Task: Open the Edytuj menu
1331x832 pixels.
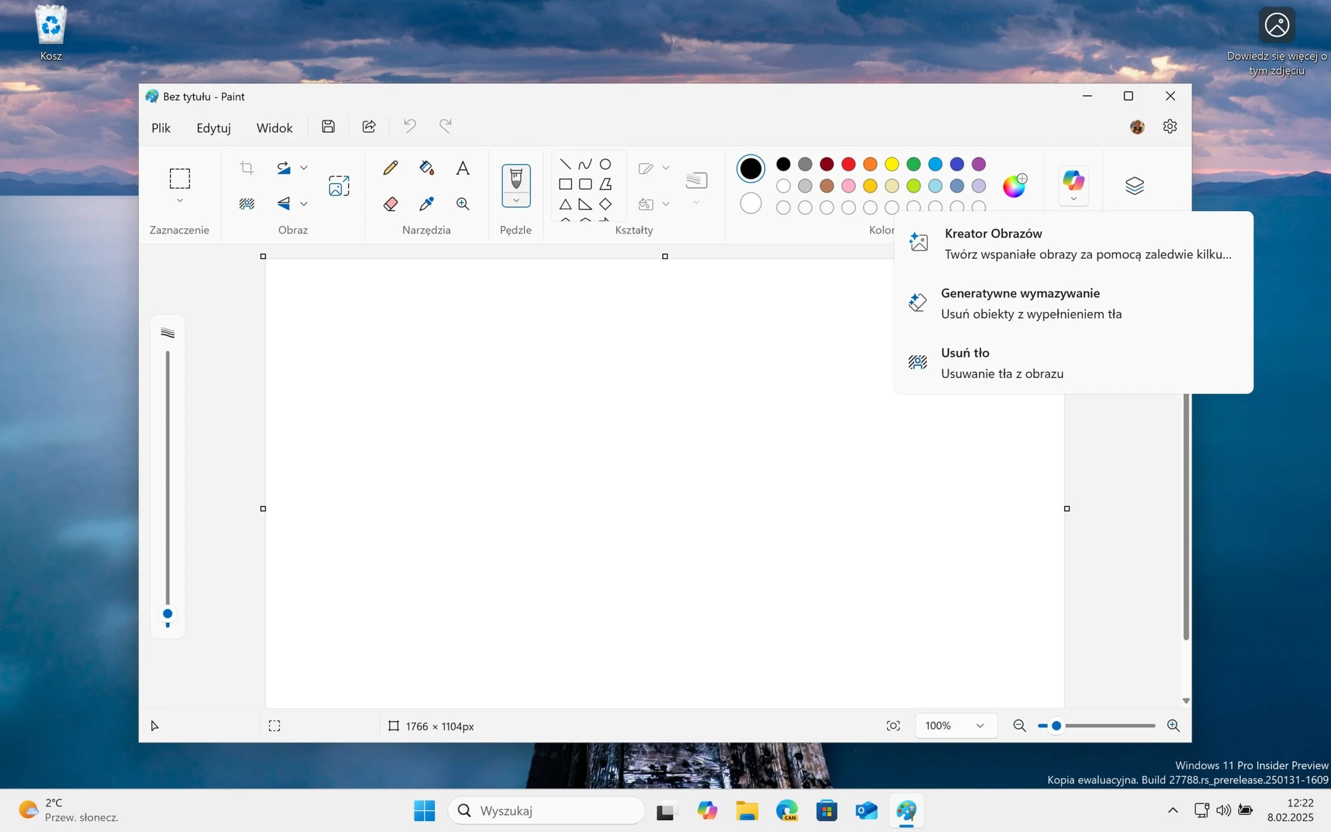Action: click(214, 128)
